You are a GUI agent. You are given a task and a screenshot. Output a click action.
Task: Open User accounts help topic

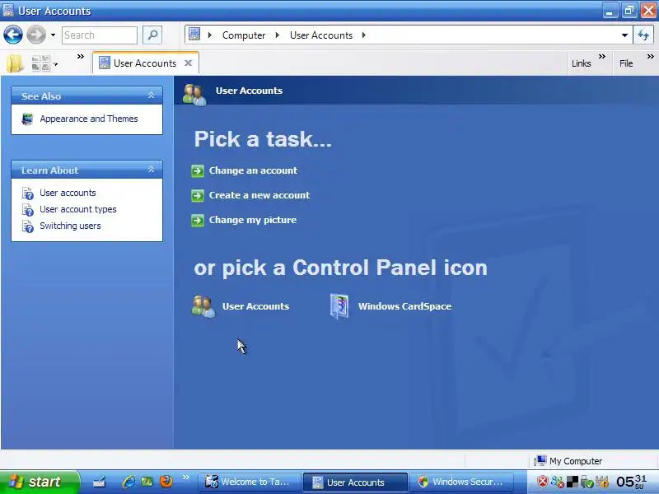tap(68, 193)
